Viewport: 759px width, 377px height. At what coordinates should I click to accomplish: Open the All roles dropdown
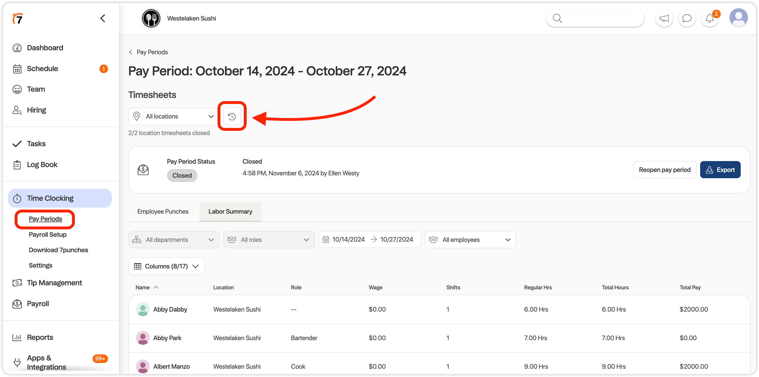point(269,240)
